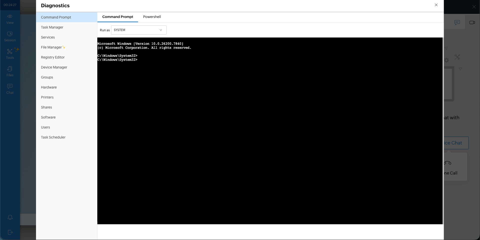Go to Registry Editor
The image size is (480, 240).
click(x=66, y=57)
